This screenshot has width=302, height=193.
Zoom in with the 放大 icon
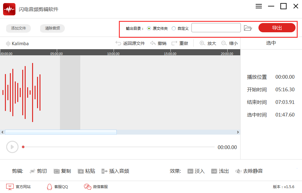point(202,43)
